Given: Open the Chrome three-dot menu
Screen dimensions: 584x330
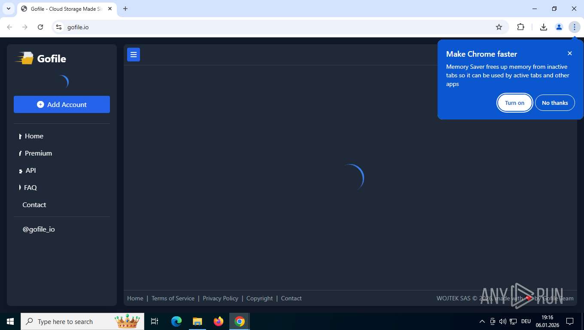Looking at the screenshot, I should point(575,27).
